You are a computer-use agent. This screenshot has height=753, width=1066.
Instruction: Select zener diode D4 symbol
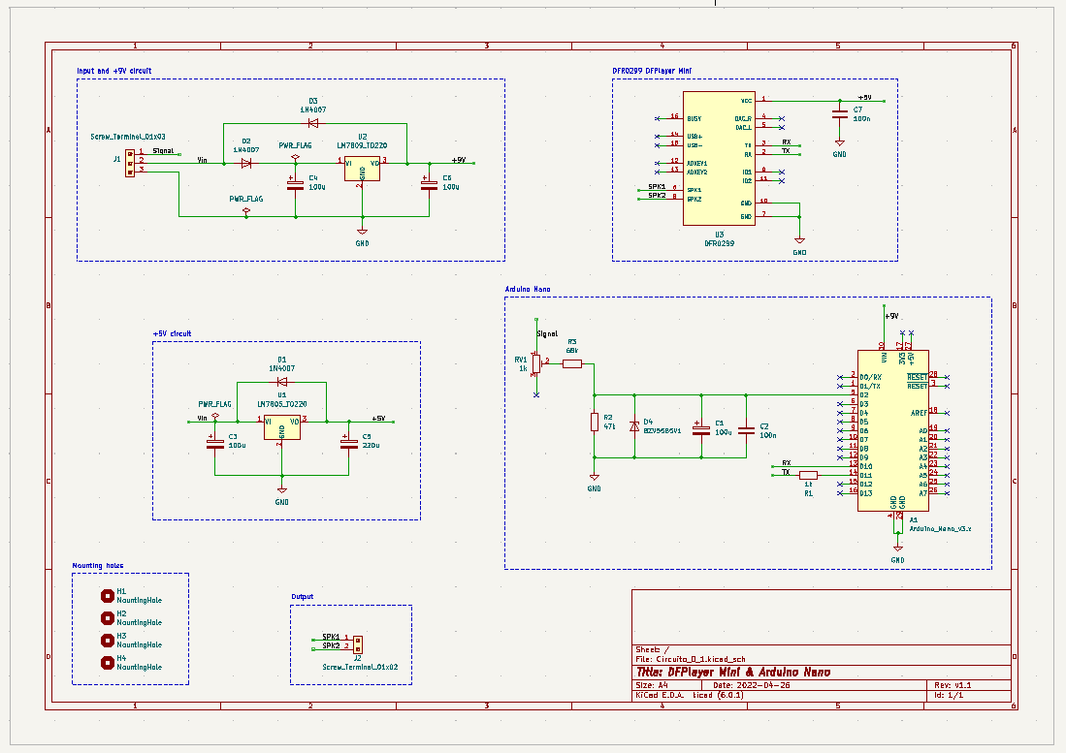coord(634,426)
